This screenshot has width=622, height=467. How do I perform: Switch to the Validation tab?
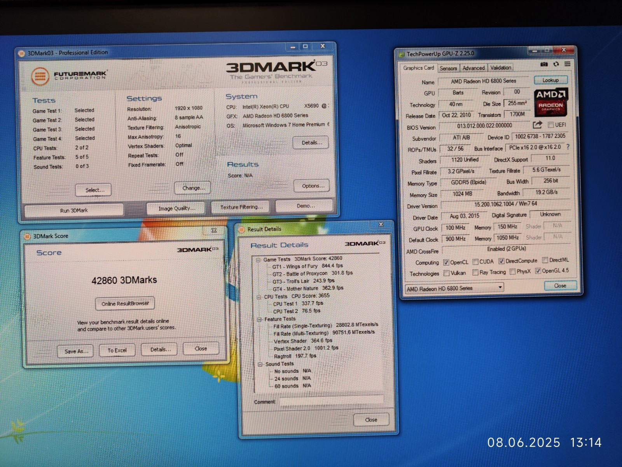(501, 67)
